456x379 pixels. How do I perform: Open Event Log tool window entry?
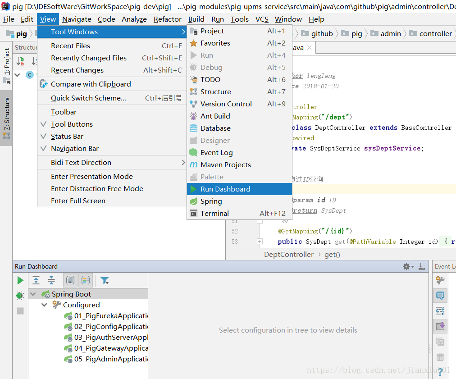click(239, 153)
